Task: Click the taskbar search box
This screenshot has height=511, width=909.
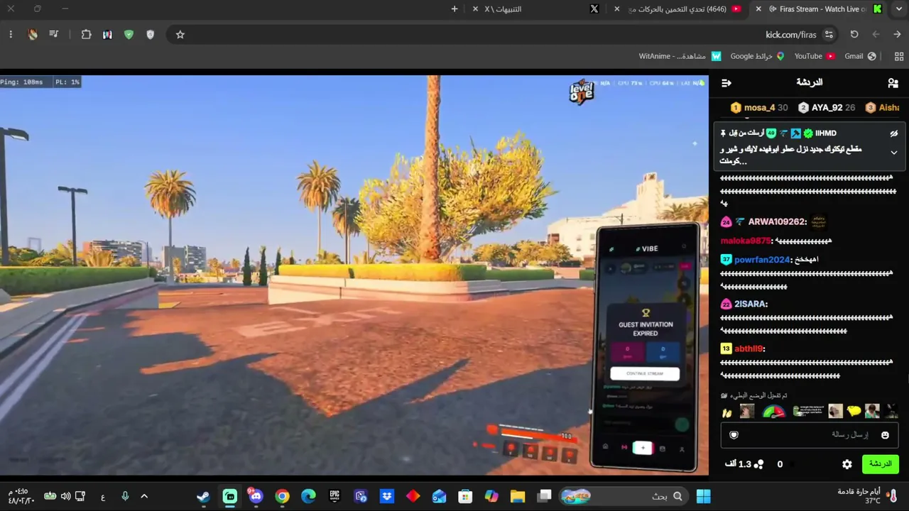Action: pyautogui.click(x=624, y=496)
